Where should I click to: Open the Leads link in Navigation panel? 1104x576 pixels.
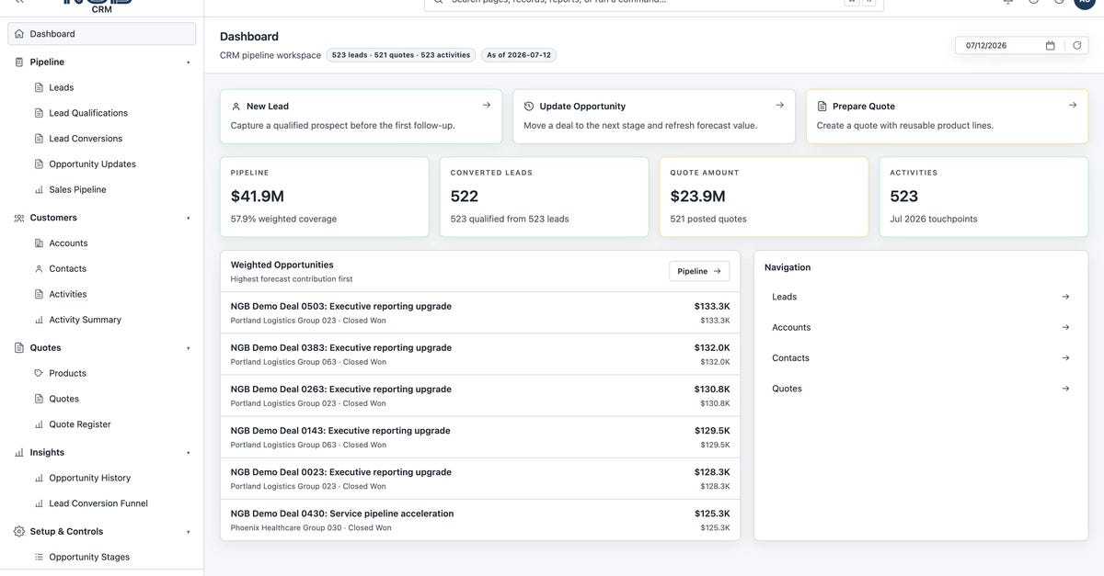[920, 297]
